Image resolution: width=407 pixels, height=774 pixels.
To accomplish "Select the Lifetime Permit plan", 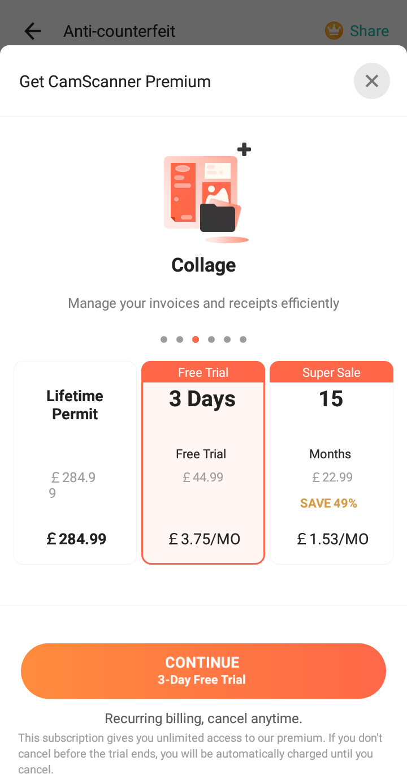I will pyautogui.click(x=75, y=463).
